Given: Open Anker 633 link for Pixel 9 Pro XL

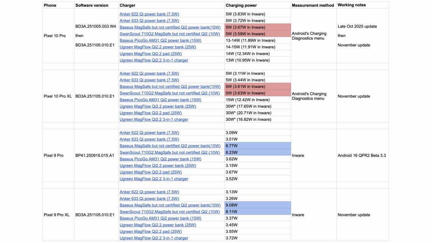Looking at the screenshot, I should point(149,198).
